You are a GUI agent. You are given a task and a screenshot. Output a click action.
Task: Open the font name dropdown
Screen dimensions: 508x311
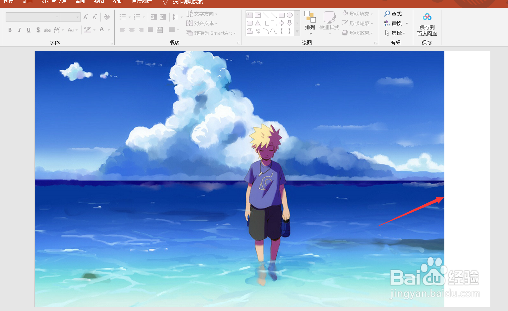pos(57,17)
